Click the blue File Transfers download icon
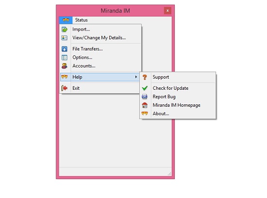Image resolution: width=267 pixels, height=198 pixels. 65,49
